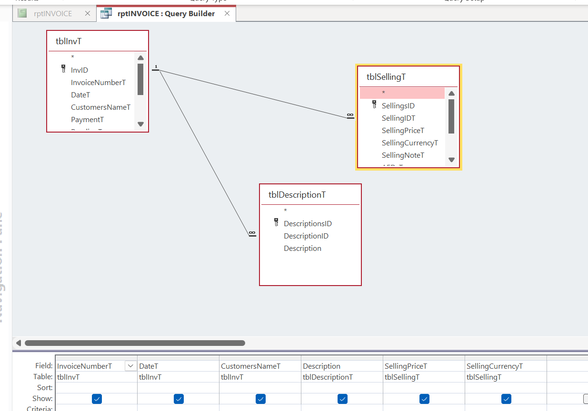Select DescriptionID field in tblDescriptionT
Screen dimensions: 588x411
click(x=306, y=236)
